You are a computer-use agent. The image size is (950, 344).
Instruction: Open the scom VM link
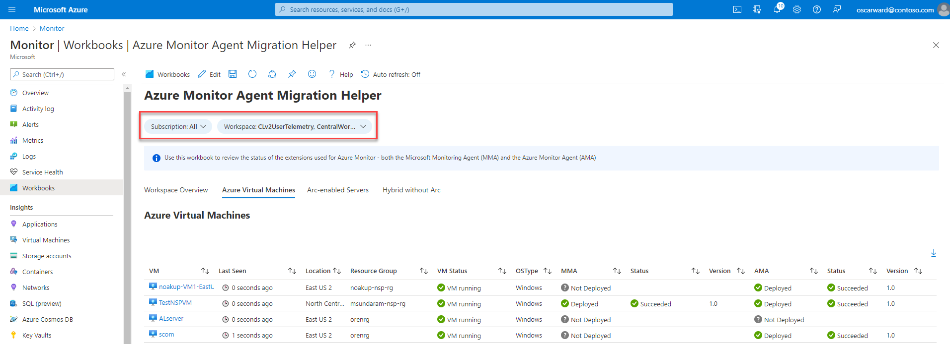click(166, 334)
